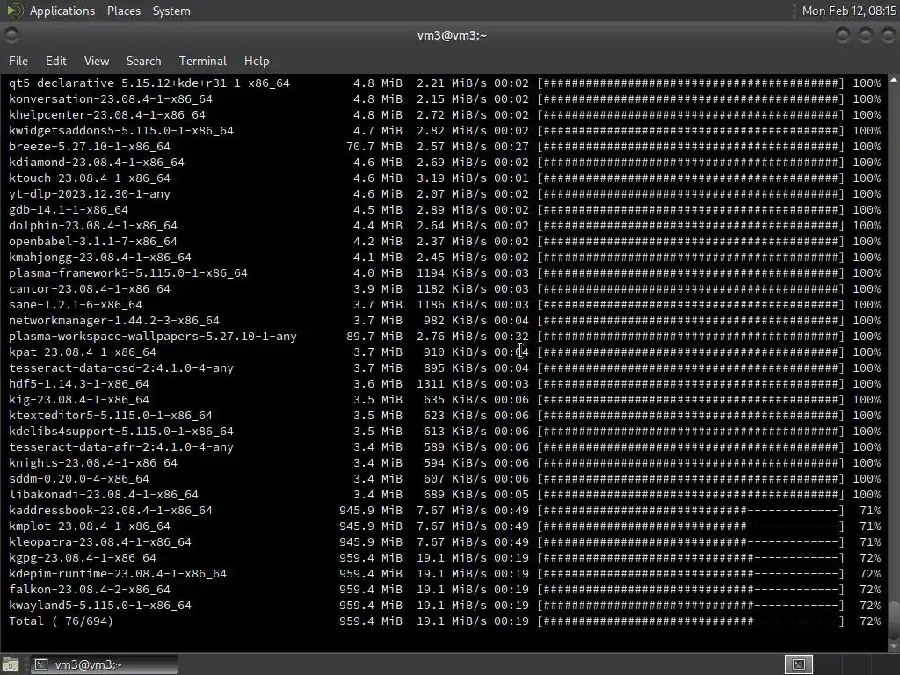
Task: Click the tesseract-data-osd-2:4.1.0-4-any package name
Action: click(121, 368)
